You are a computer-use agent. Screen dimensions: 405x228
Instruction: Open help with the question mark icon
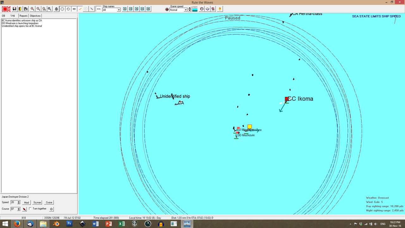tap(220, 9)
